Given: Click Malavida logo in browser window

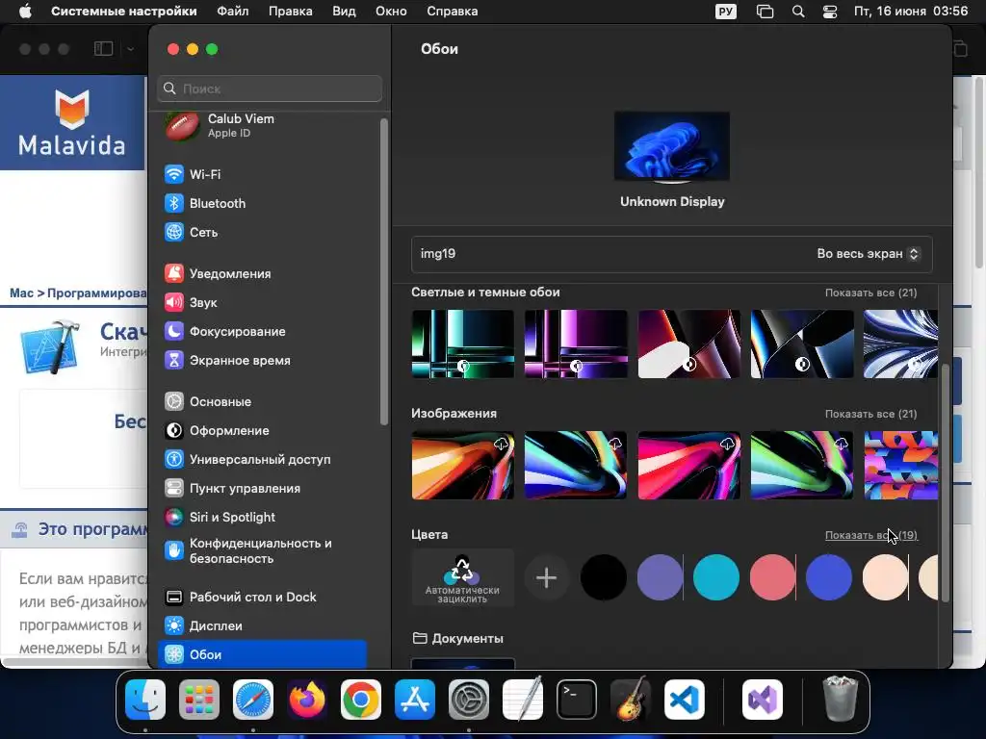Looking at the screenshot, I should coord(71,122).
